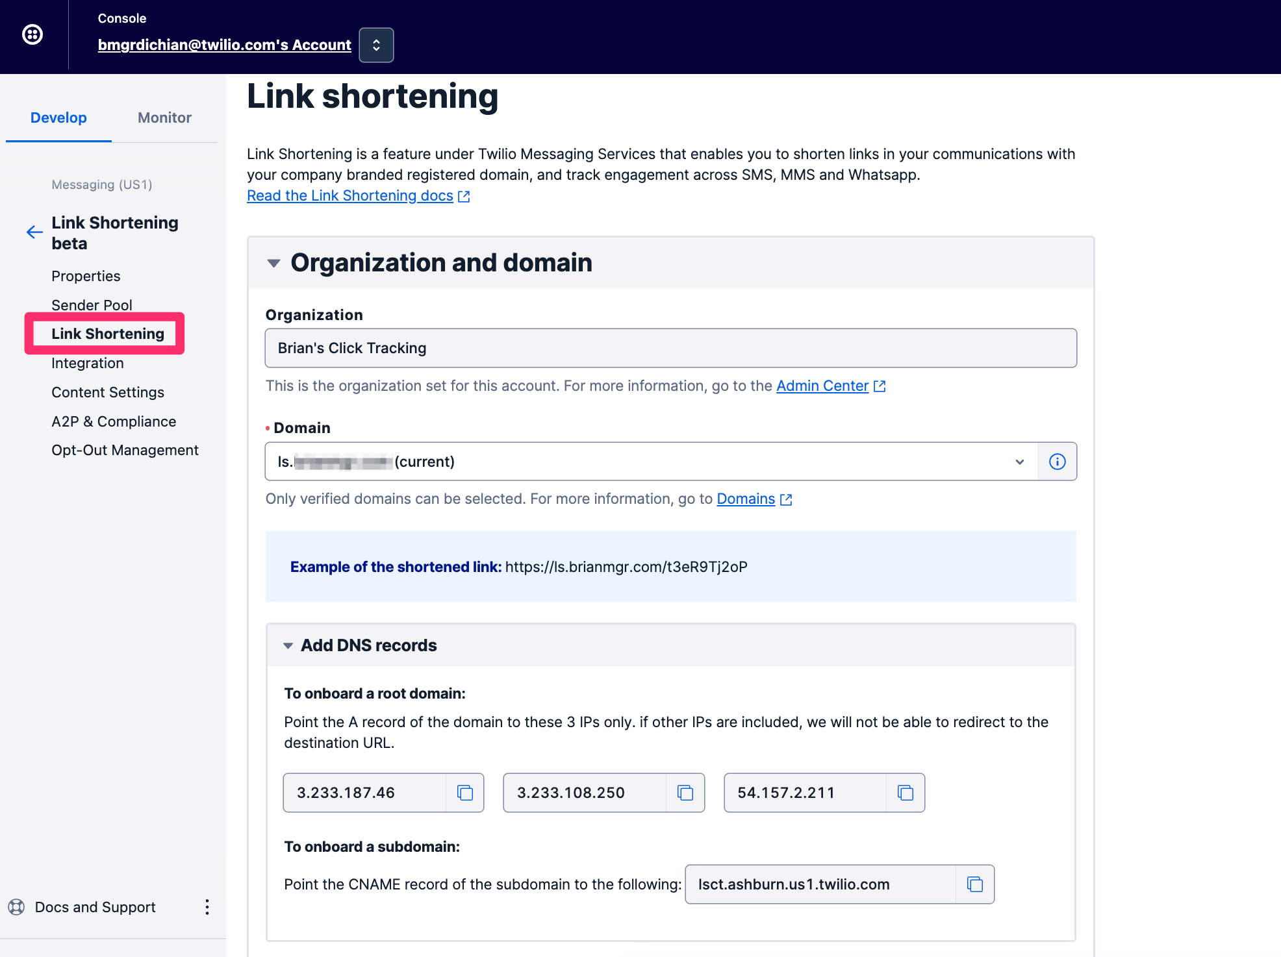Screen dimensions: 1281x957
Task: Copy the 54.157.2.211 IP address
Action: [905, 793]
